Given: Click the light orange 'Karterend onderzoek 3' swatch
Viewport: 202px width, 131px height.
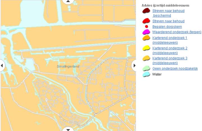Looking at the screenshot, I should click(146, 58).
